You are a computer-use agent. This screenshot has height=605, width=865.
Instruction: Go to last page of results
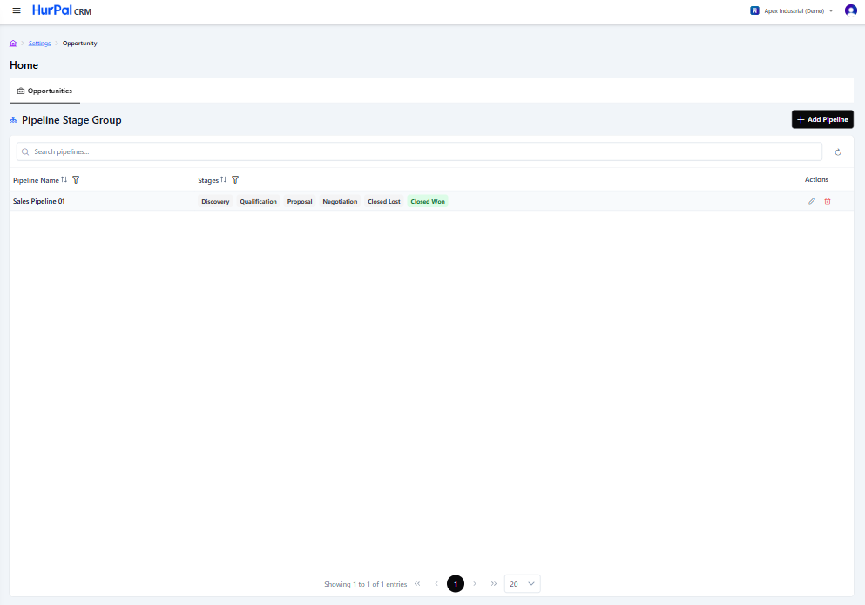pos(494,583)
